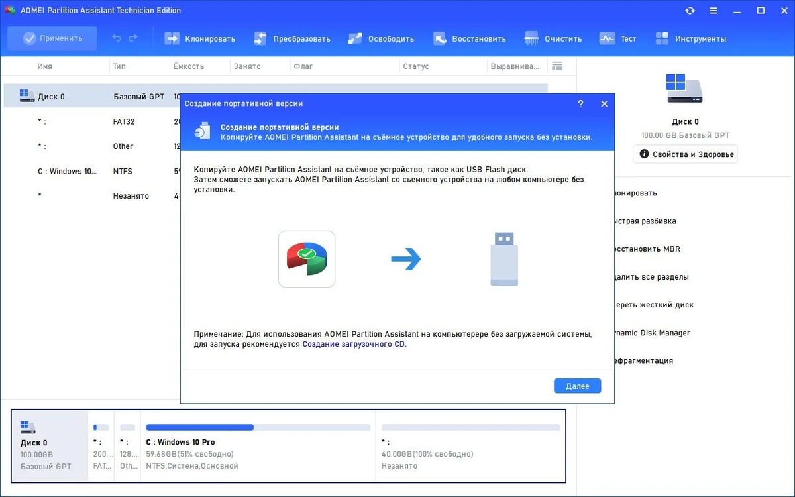Open the Очистить menu
This screenshot has height=497, width=795.
[x=553, y=38]
